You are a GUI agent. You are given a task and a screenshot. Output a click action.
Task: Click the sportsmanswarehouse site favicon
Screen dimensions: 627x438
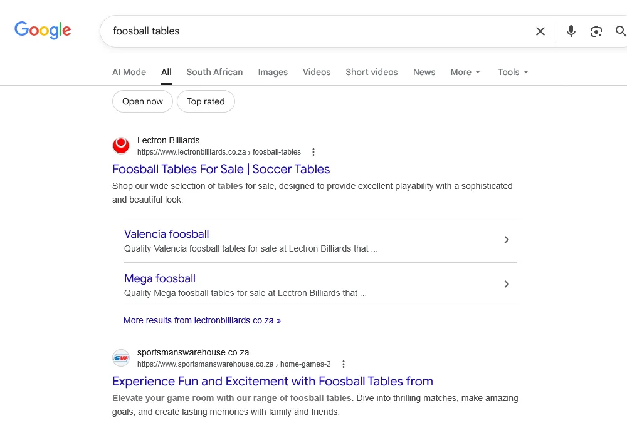coord(121,358)
